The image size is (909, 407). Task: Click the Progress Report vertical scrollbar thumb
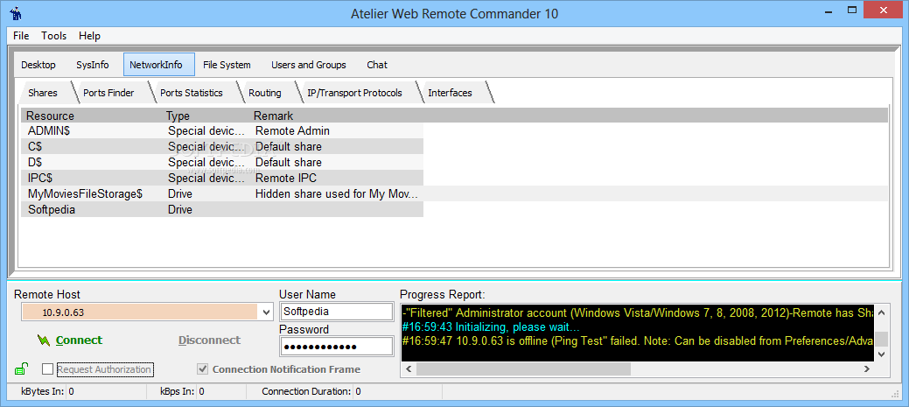tap(881, 339)
